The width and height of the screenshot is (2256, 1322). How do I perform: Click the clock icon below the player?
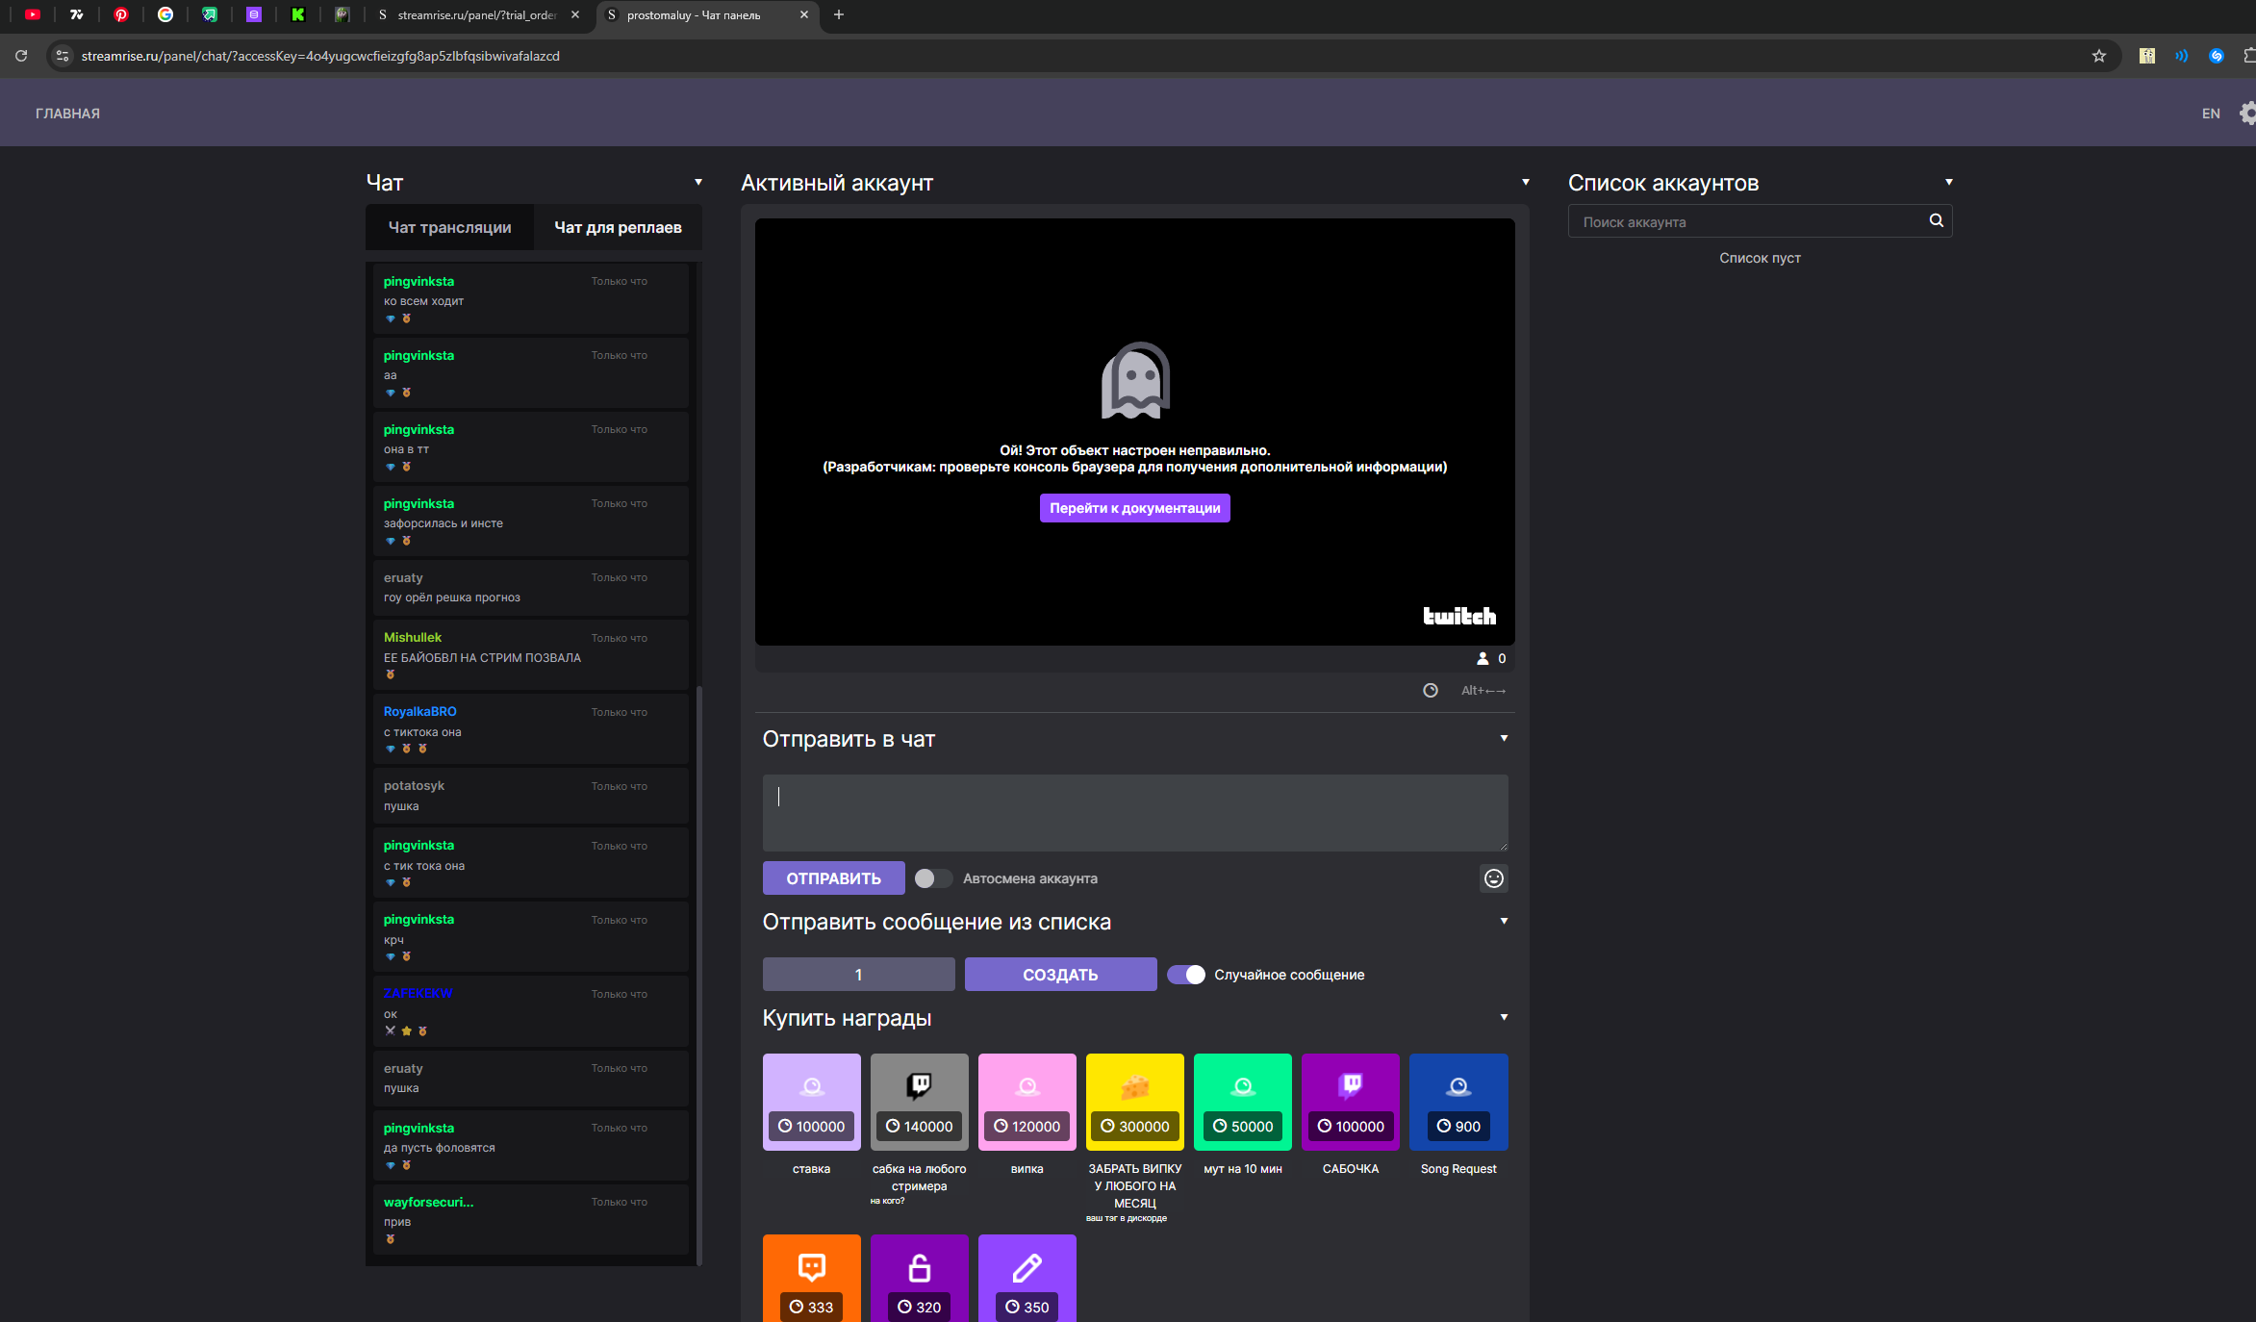pyautogui.click(x=1431, y=691)
